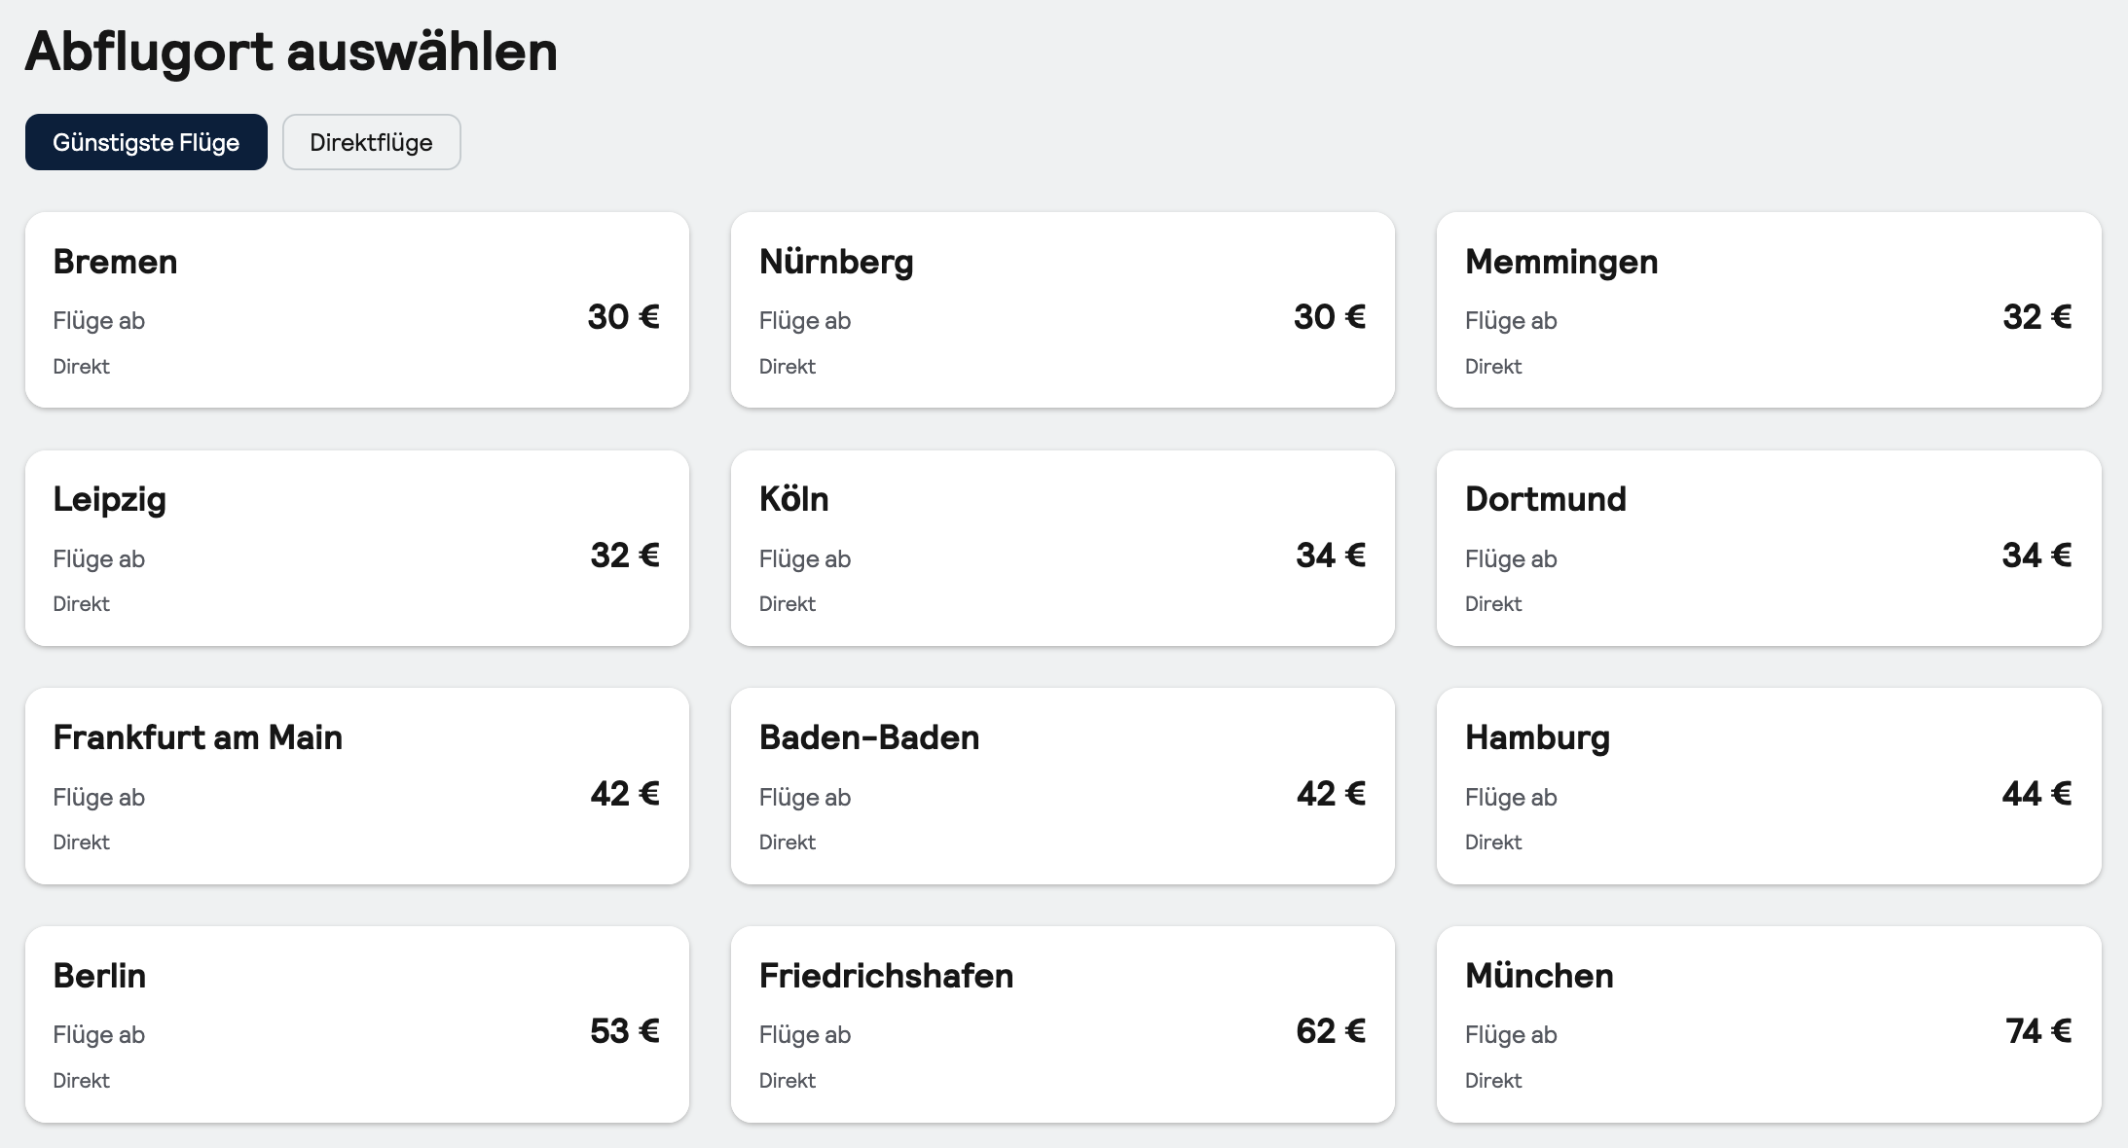Screen dimensions: 2128x1148
Task: Switch to the Direktflüge tab
Action: pos(371,142)
